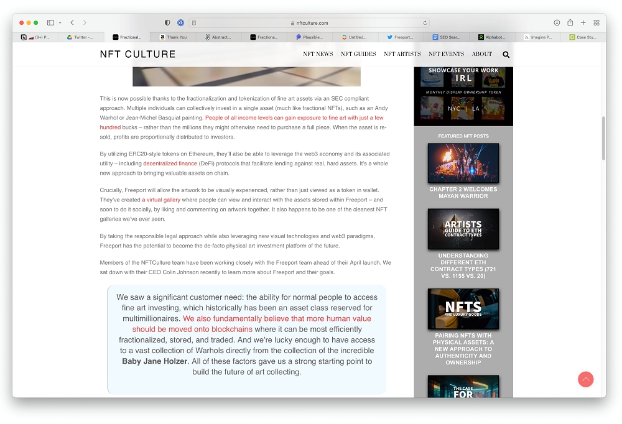Show the tab overview grid
Viewport: 622px width, 424px height.
click(x=596, y=23)
